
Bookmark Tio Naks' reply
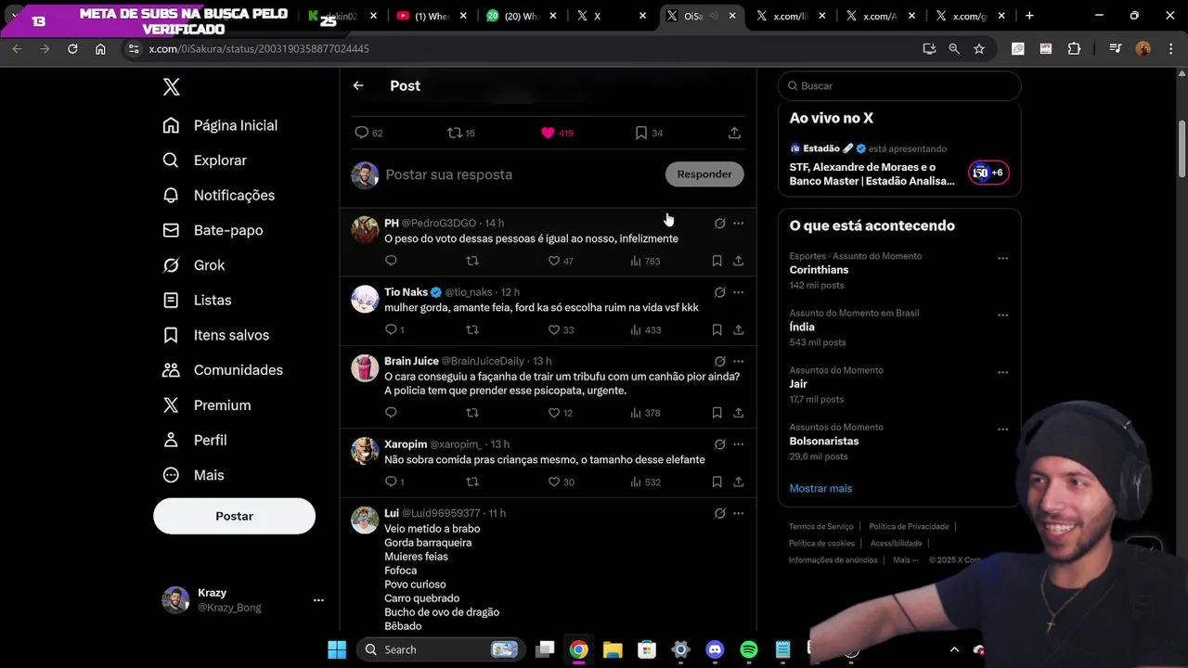point(717,329)
